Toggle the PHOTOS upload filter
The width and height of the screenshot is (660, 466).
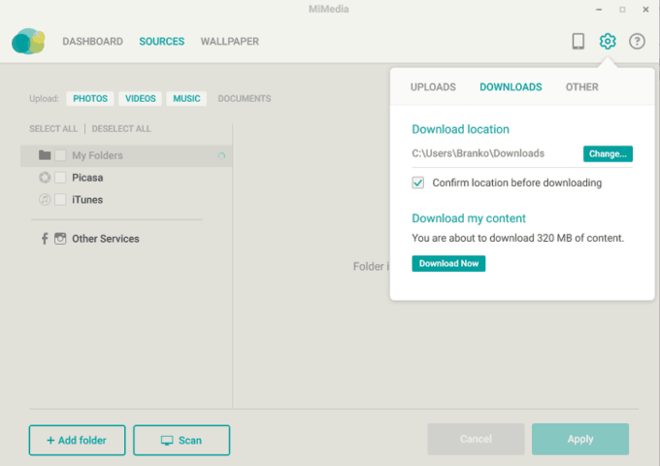tap(90, 99)
